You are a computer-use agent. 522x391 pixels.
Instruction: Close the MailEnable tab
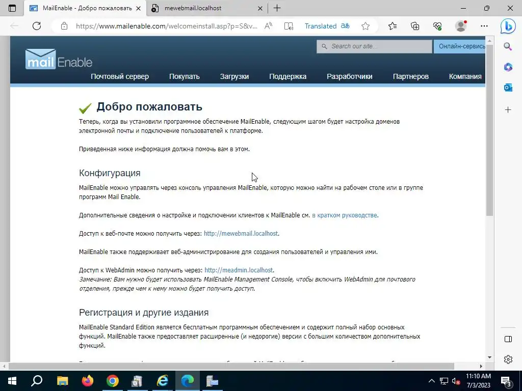tap(139, 8)
